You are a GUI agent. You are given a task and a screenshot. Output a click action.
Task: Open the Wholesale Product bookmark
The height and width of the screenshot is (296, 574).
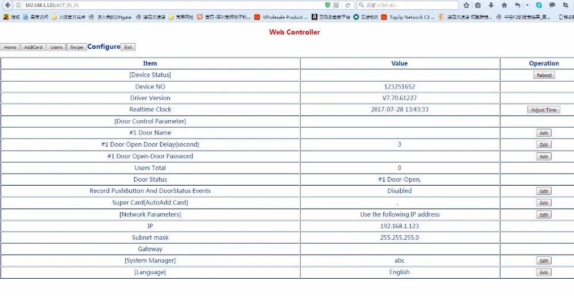[281, 17]
